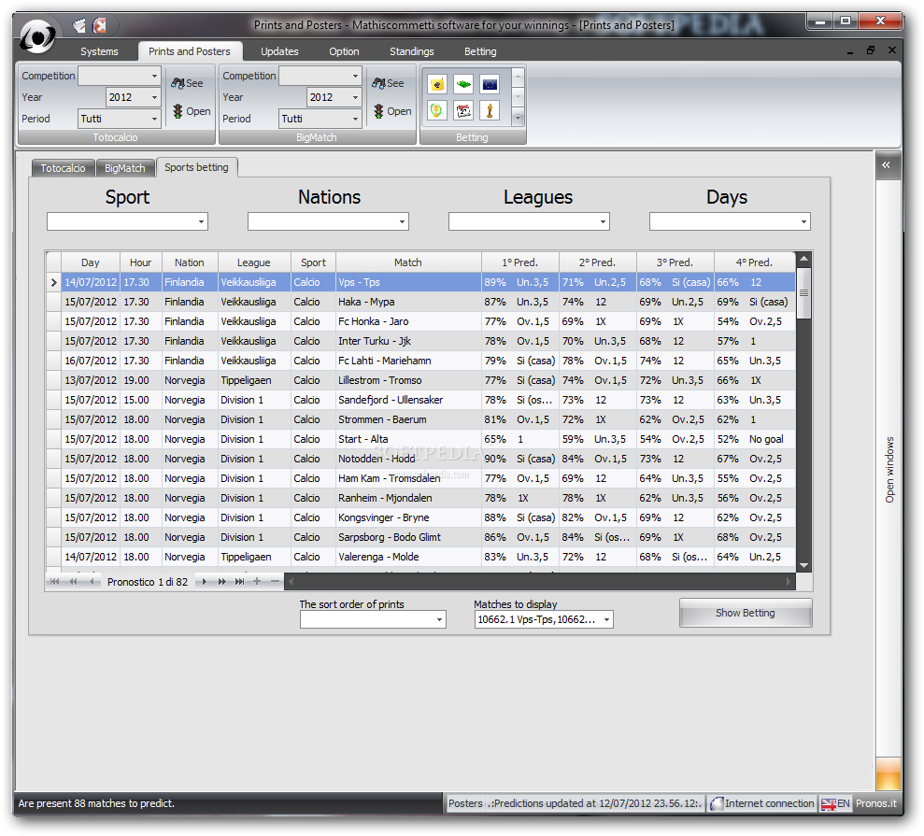Go to next record in navigator
924x836 pixels.
pos(204,582)
